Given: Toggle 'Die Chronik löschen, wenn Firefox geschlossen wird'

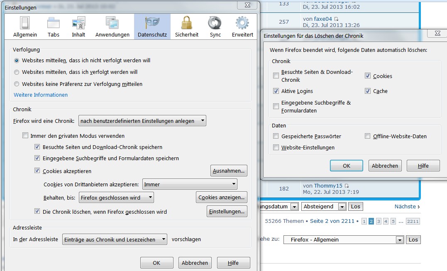Looking at the screenshot, I should click(37, 211).
